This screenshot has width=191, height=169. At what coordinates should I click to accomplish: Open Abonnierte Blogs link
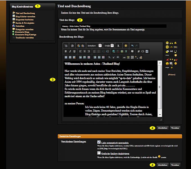coord(22,32)
